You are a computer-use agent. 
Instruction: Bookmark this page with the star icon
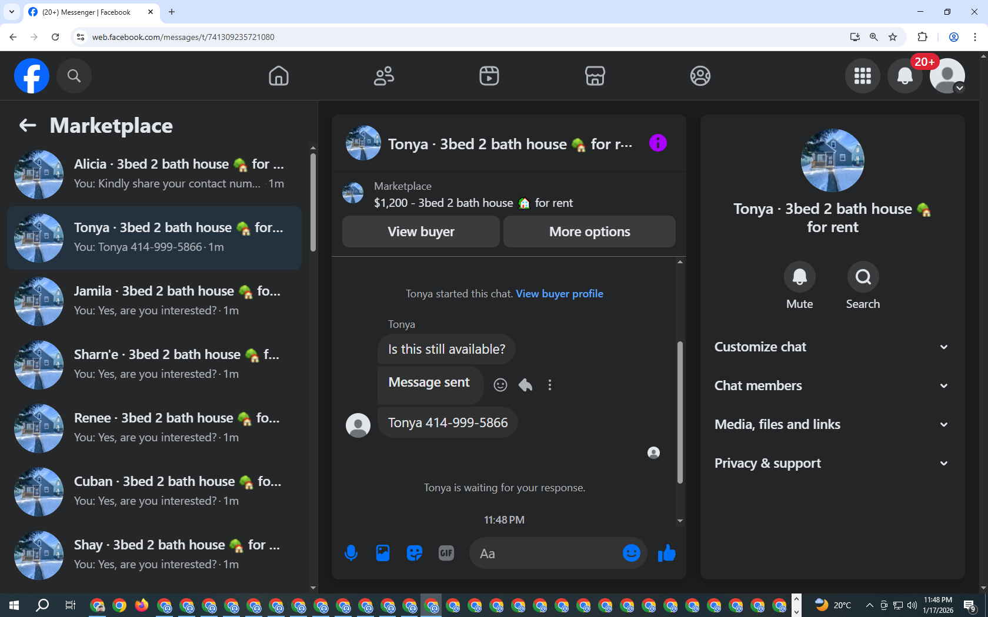[893, 37]
